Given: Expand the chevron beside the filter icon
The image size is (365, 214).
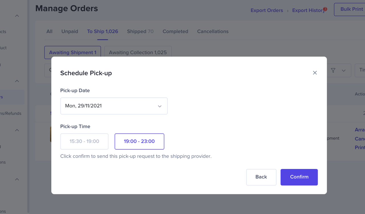Looking at the screenshot, I should coord(344,71).
